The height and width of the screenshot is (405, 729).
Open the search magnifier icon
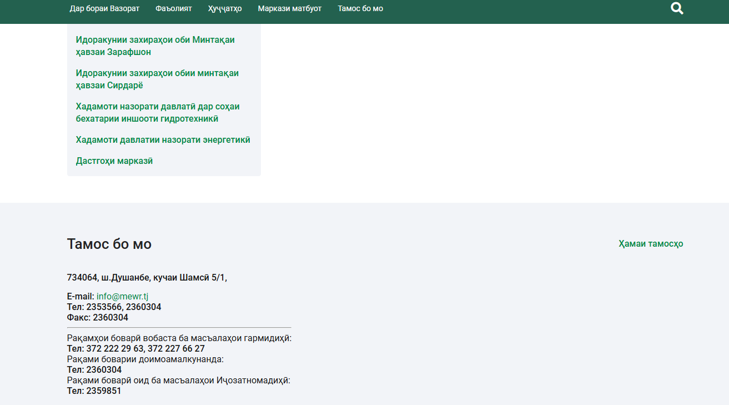677,8
